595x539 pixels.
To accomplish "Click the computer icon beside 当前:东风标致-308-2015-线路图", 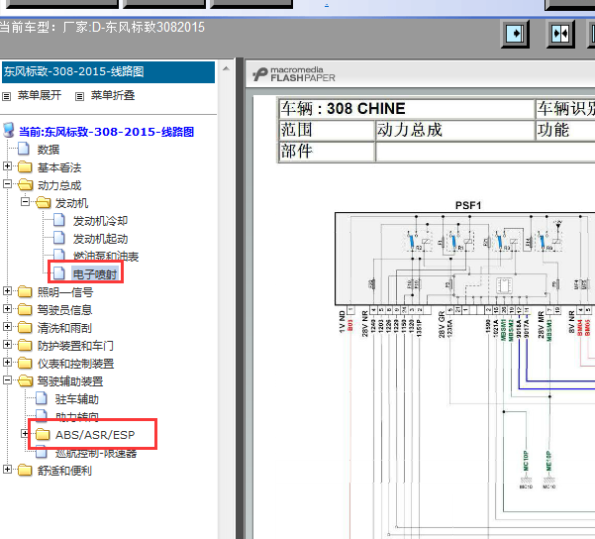I will (8, 130).
